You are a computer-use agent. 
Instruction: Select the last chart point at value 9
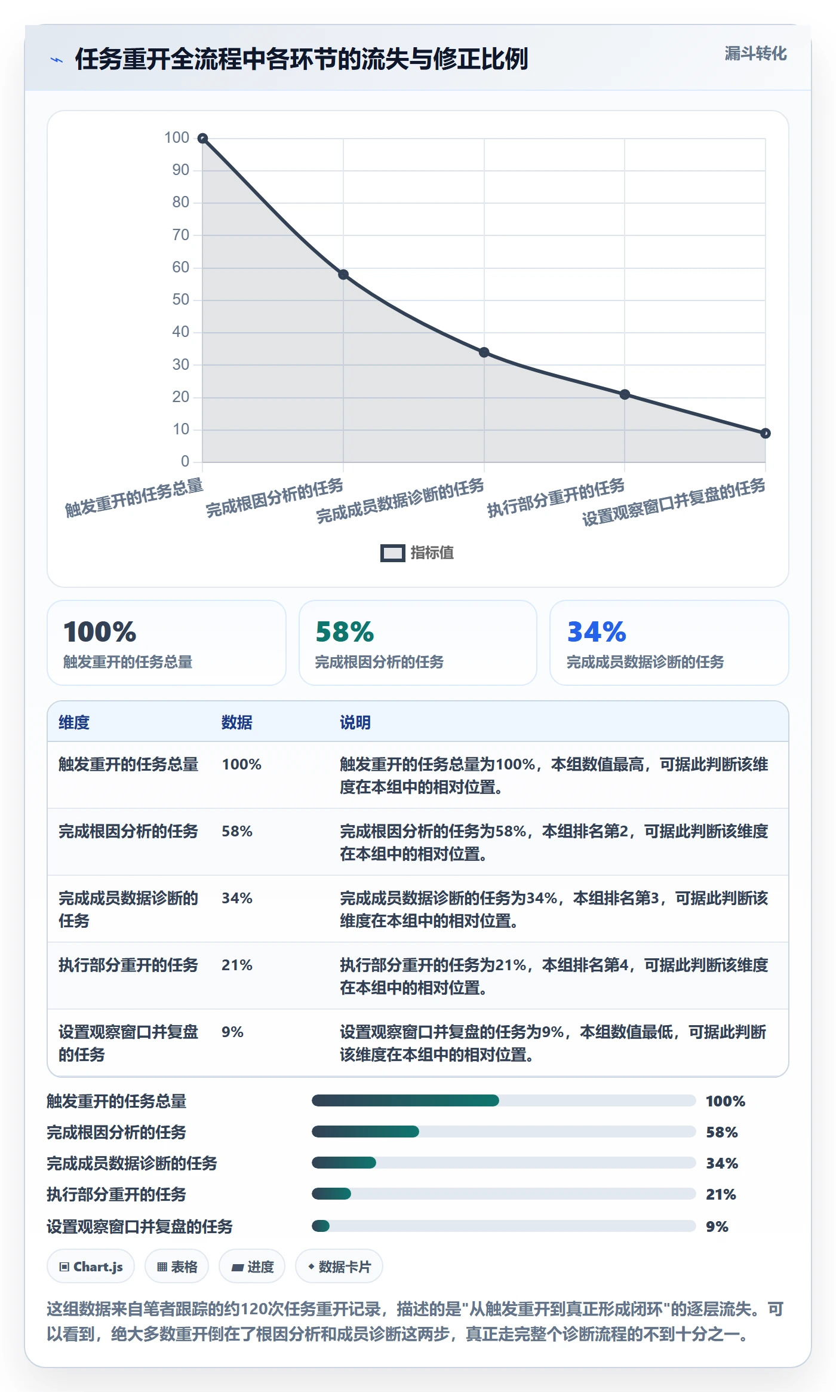coord(766,433)
